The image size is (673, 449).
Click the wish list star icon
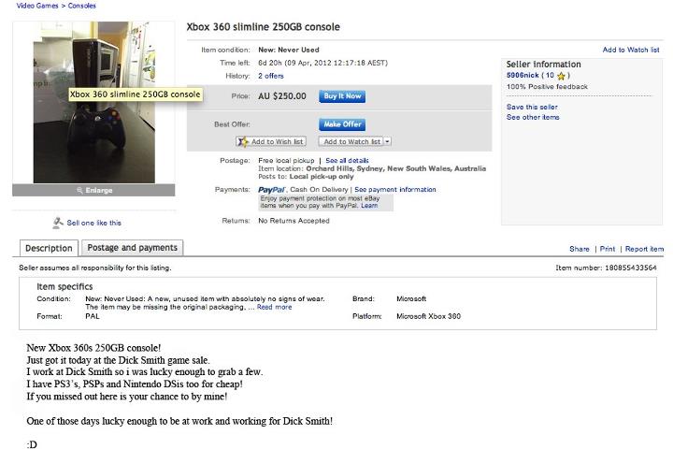(x=243, y=142)
